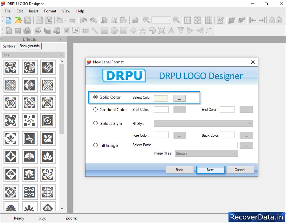Screen dimensions: 286x223
Task: Click the Cancel button in dialog
Action: (x=240, y=169)
